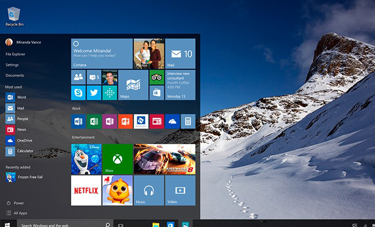Open the Recycle Bin desktop icon

pyautogui.click(x=14, y=16)
